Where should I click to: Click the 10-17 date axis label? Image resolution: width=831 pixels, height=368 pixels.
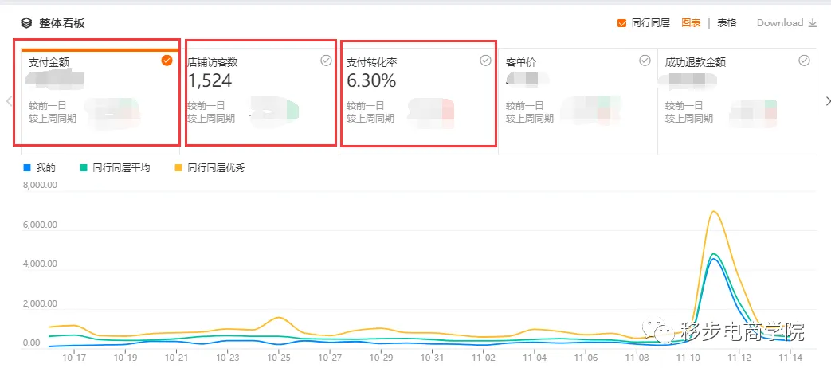coord(73,358)
